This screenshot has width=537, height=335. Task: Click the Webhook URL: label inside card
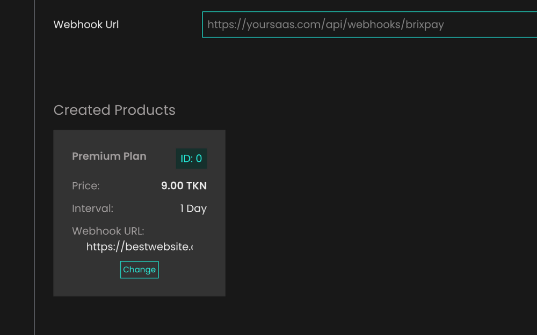click(108, 231)
